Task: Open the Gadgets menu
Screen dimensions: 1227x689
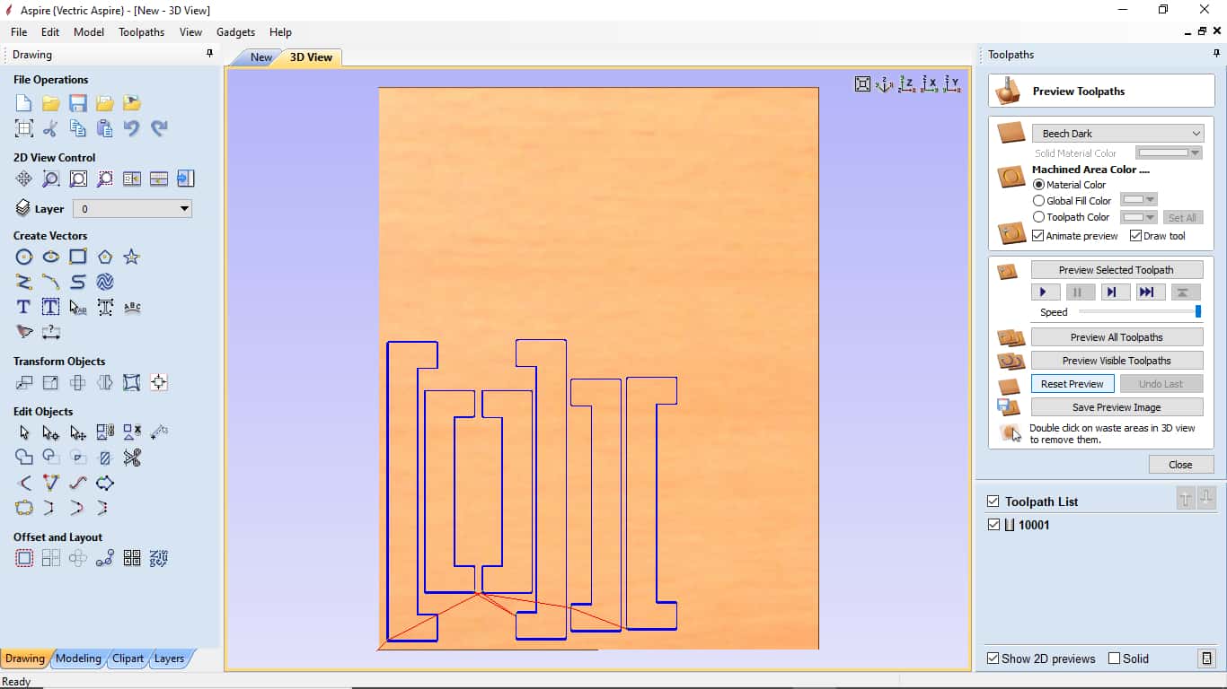Action: click(x=235, y=32)
